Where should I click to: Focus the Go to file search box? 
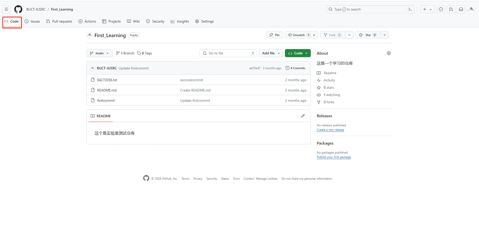point(228,53)
